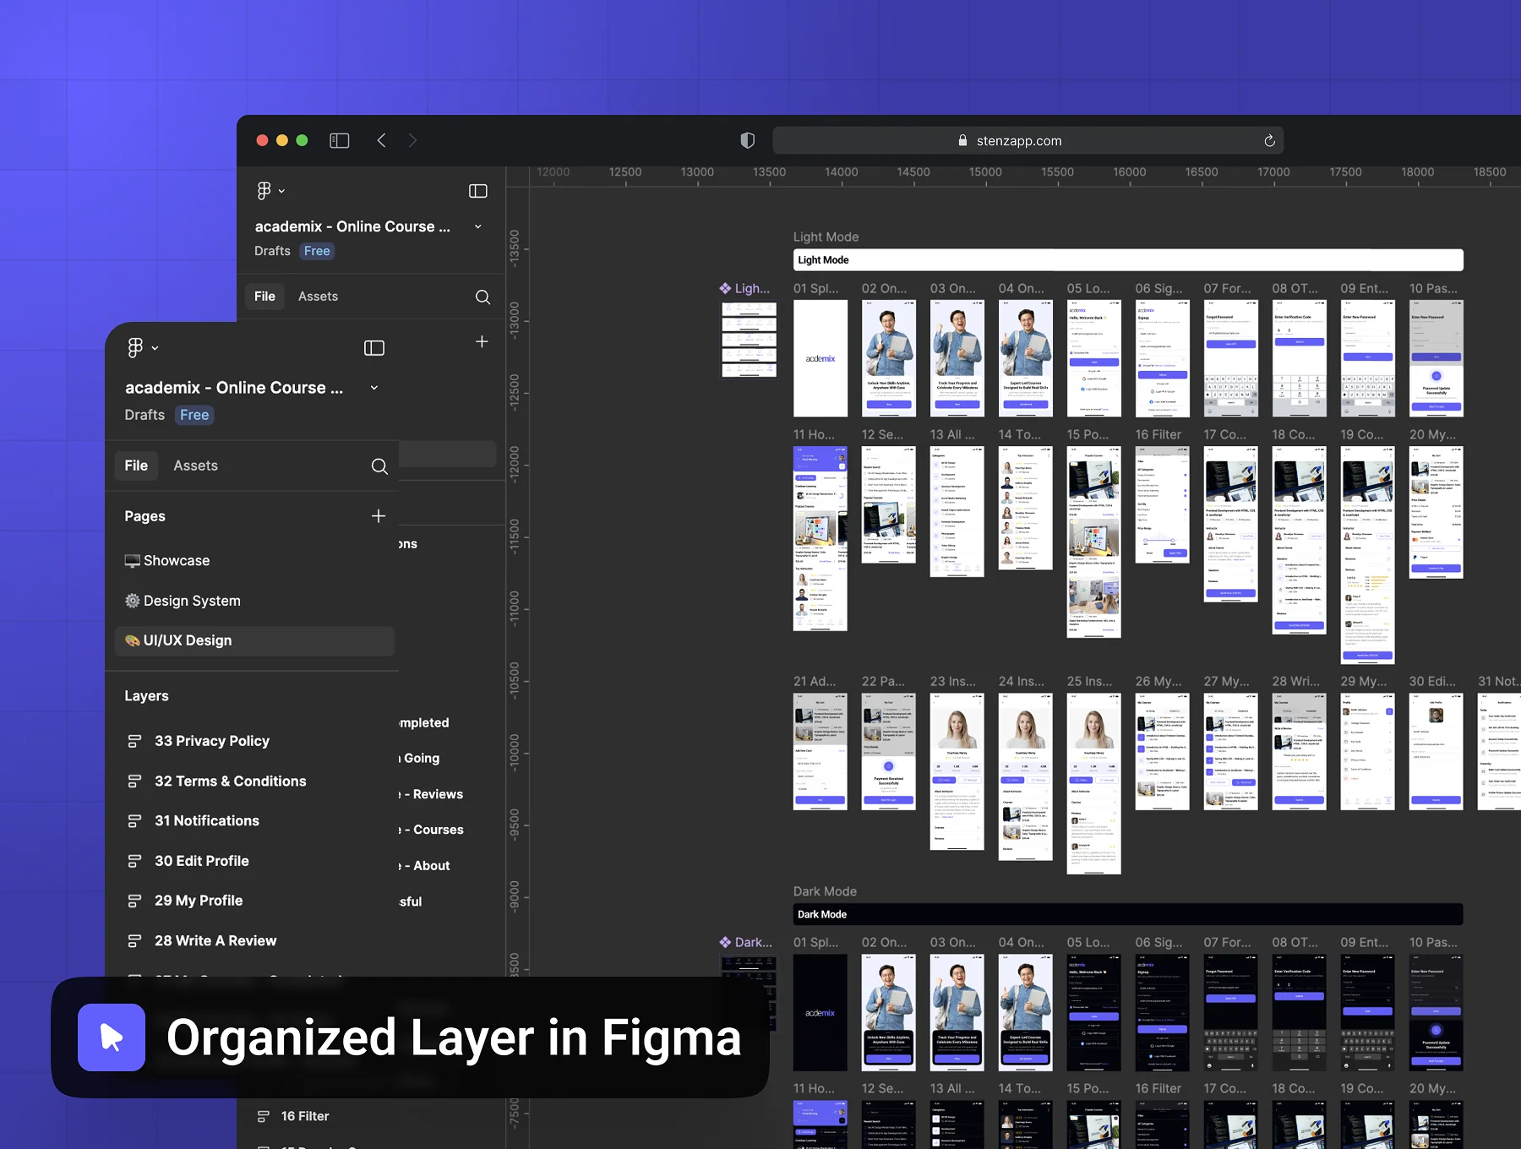The height and width of the screenshot is (1149, 1521).
Task: Open light mode 07 Forgot Password frame
Action: click(1230, 358)
